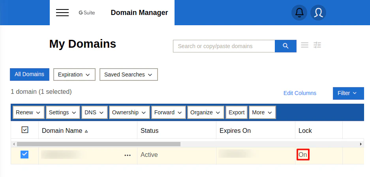370x177 pixels.
Task: Open the More dropdown menu
Action: pos(263,112)
